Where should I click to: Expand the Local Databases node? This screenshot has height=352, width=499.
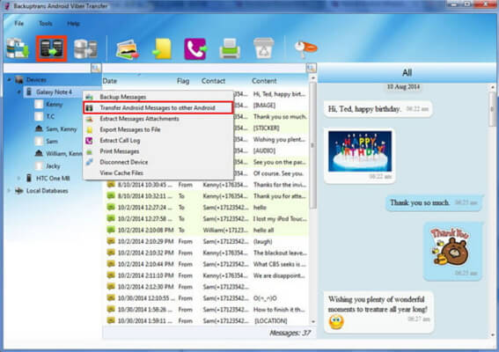pyautogui.click(x=9, y=191)
